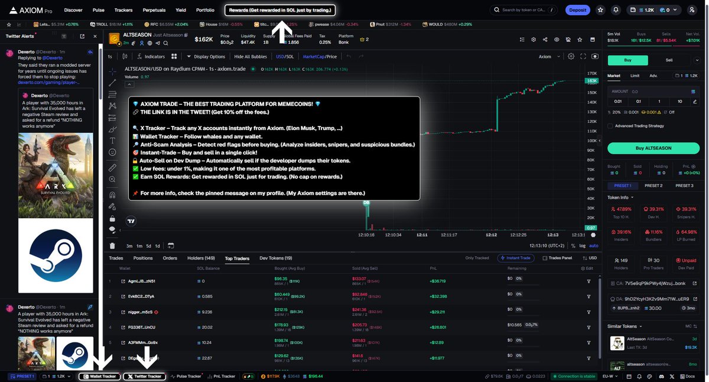
Task: Take a chart snapshot with camera icon
Action: [x=594, y=57]
